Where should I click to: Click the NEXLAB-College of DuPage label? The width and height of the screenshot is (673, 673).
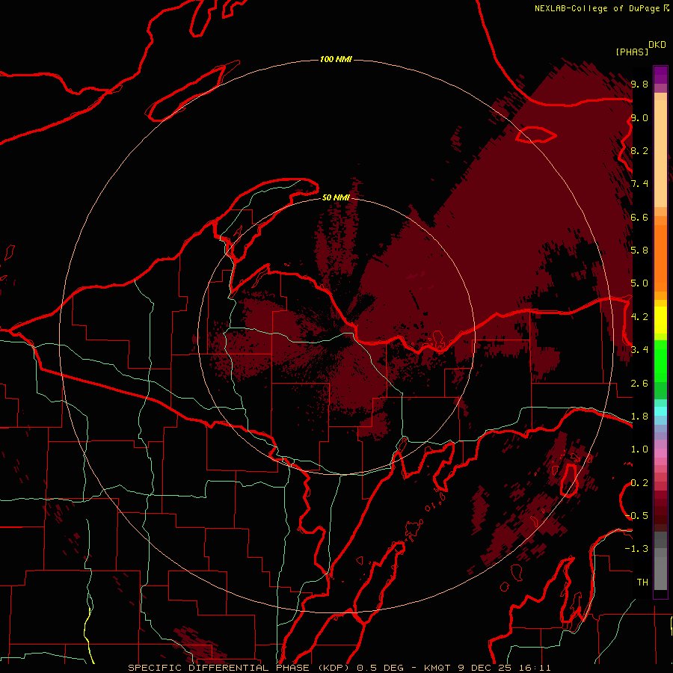click(x=597, y=8)
